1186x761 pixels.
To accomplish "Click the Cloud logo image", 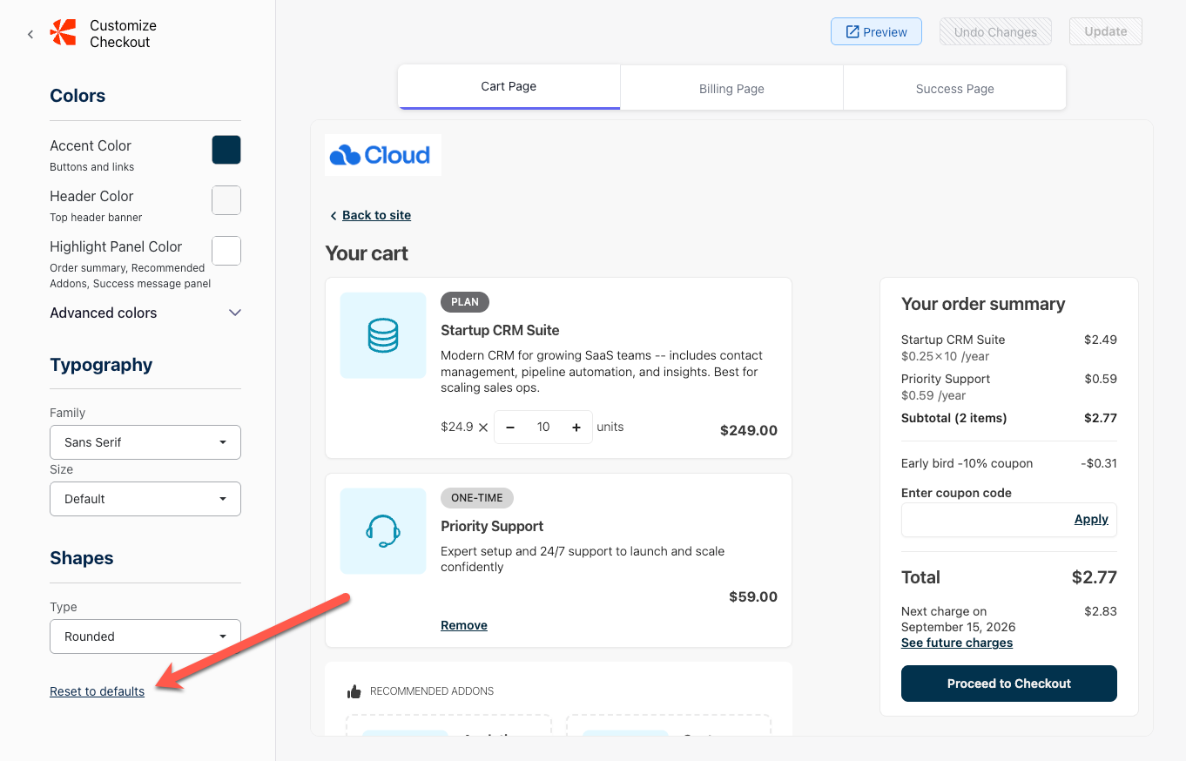I will point(382,155).
